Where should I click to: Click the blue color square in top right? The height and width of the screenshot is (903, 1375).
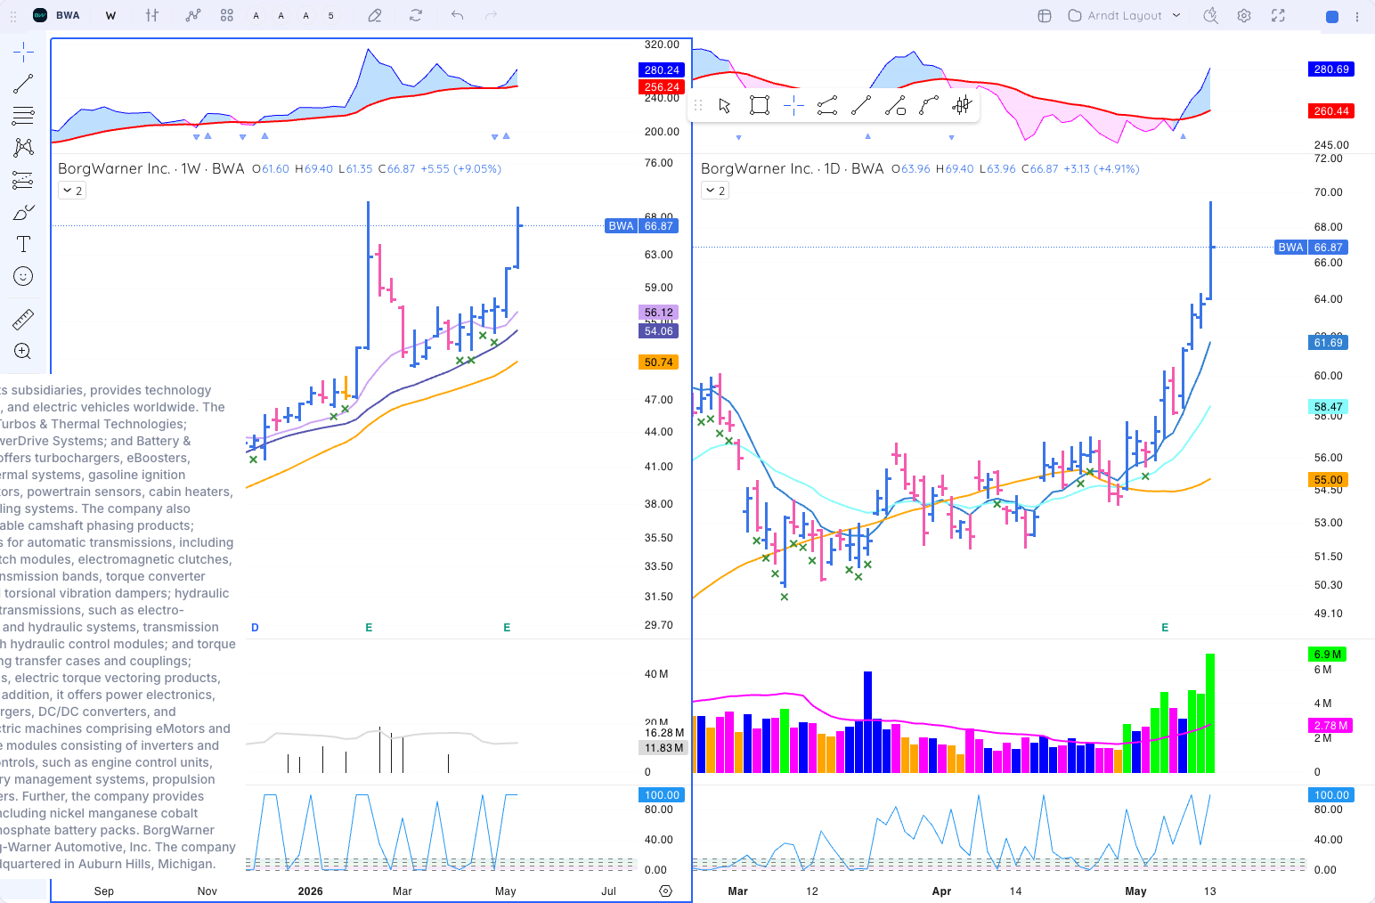[1332, 16]
